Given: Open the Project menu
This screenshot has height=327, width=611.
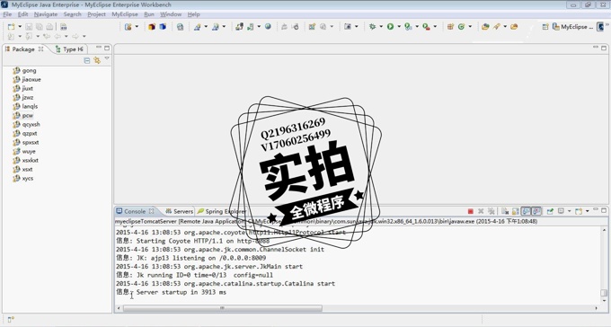Looking at the screenshot, I should pos(96,14).
